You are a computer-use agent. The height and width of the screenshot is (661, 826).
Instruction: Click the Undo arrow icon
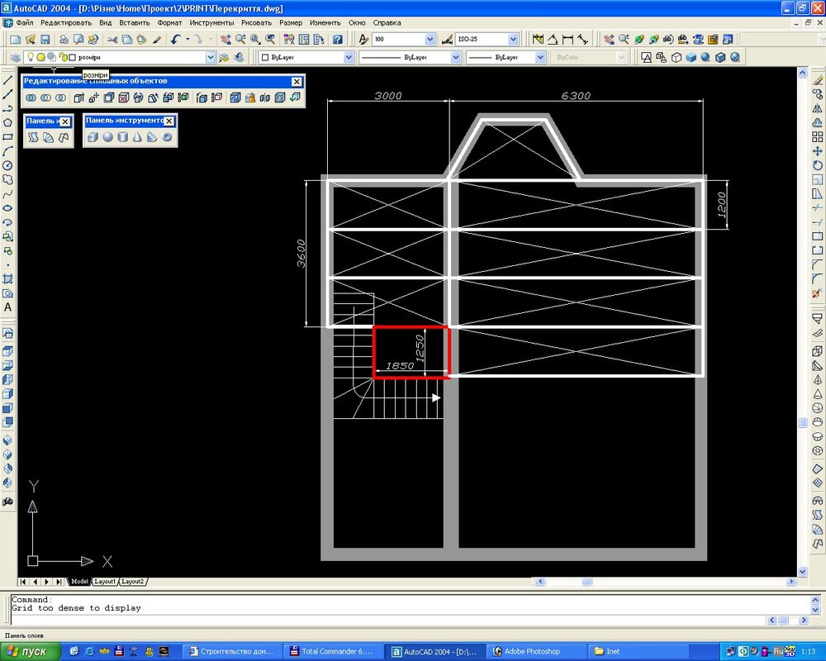tap(176, 39)
